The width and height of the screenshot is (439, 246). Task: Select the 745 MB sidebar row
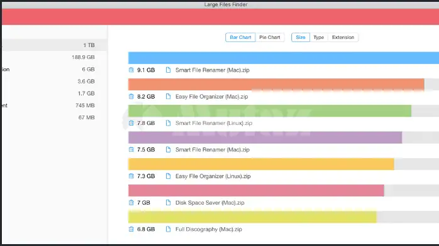55,105
